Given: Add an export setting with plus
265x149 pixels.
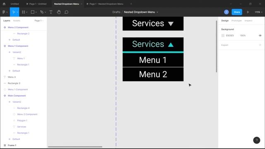Looking at the screenshot, I should click(x=260, y=45).
